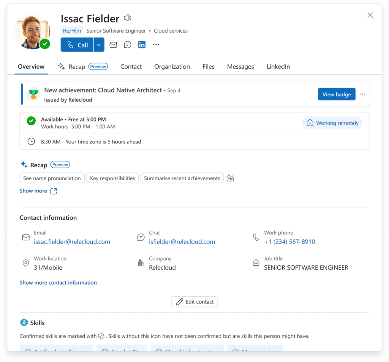This screenshot has width=389, height=362.
Task: Click Issac Fielder's profile photo
Action: point(32,30)
